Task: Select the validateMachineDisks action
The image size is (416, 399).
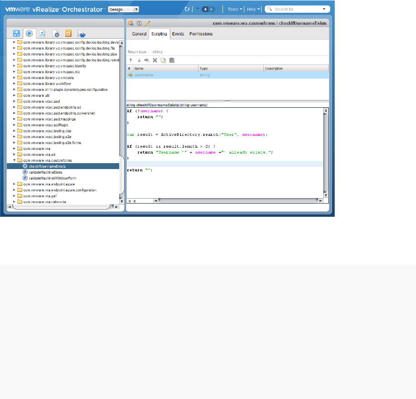Action: pos(45,172)
